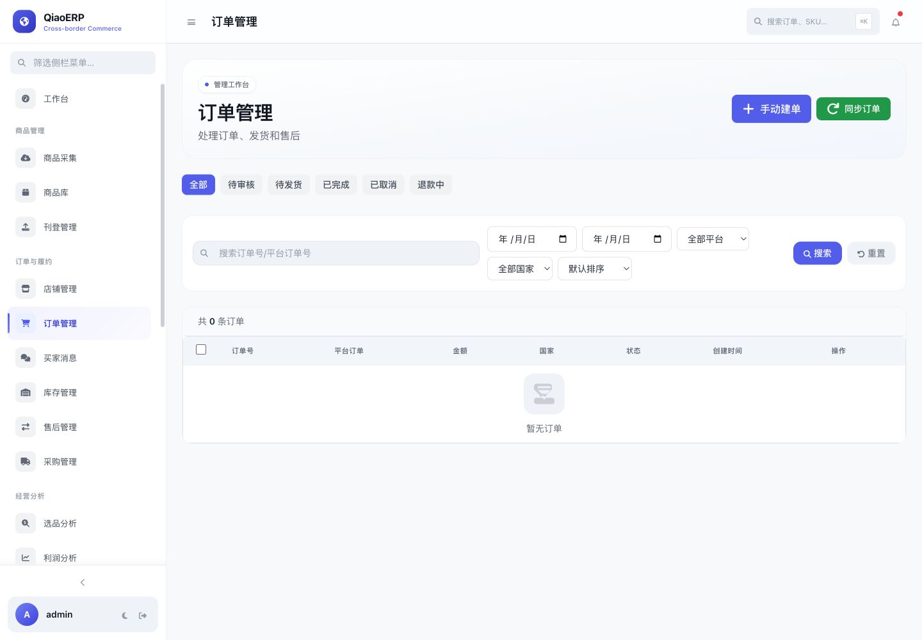
Task: Click the 选品分析 magnifier icon
Action: click(x=26, y=523)
